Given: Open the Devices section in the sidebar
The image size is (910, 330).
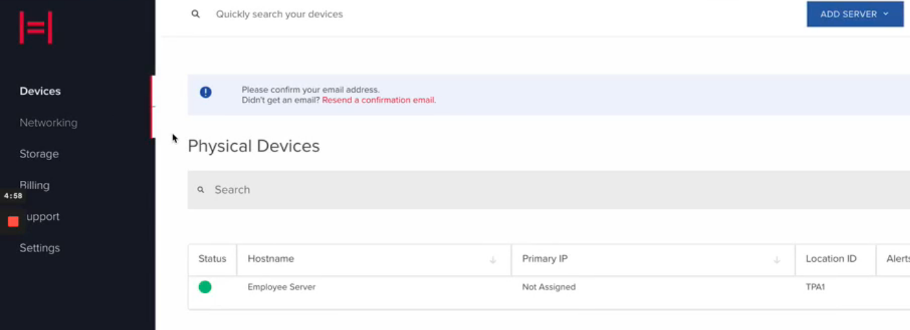Looking at the screenshot, I should (40, 91).
